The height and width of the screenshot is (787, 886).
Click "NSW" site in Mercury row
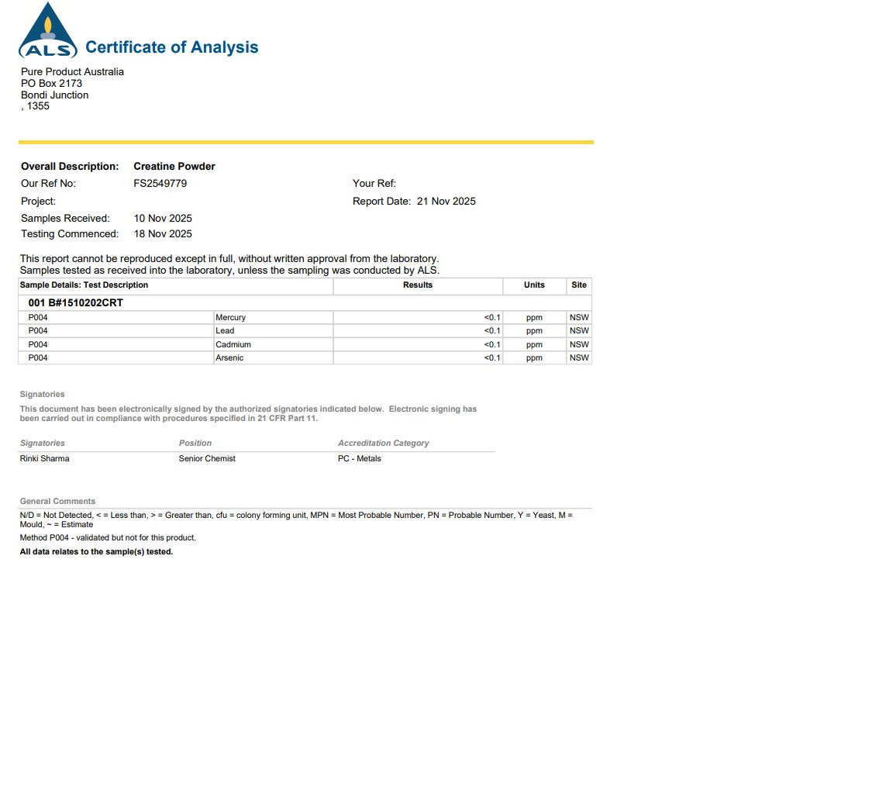[x=579, y=317]
